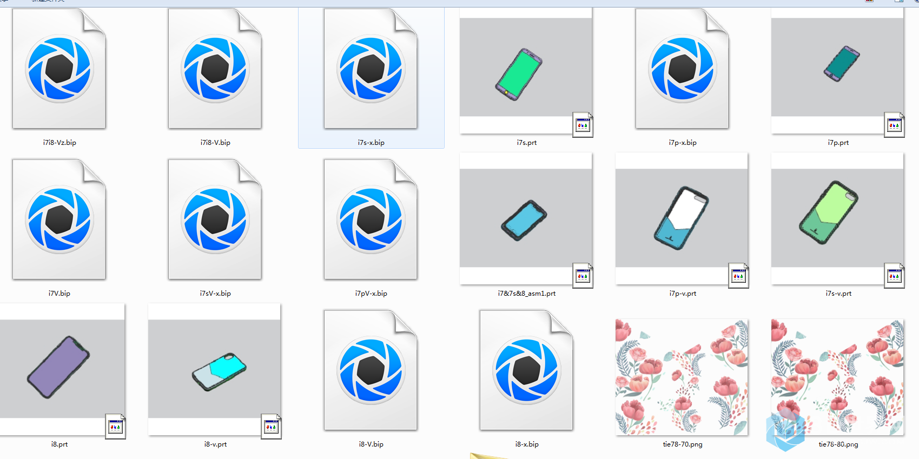The width and height of the screenshot is (919, 459).
Task: Select the KeyShot icon of i7i8-Vz.bip
Action: pos(59,69)
